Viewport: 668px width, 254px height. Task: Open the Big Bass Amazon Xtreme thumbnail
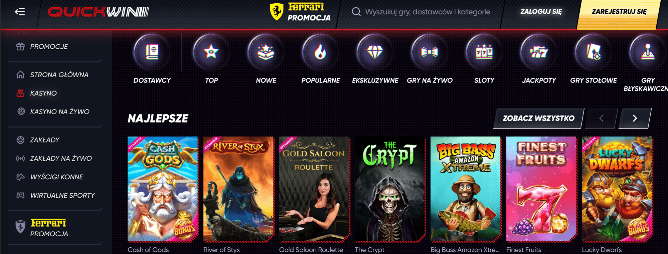pos(465,189)
